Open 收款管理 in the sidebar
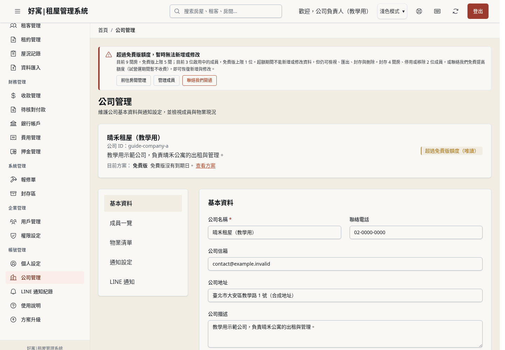Screen dimensions: 505x350 [x=45, y=96]
